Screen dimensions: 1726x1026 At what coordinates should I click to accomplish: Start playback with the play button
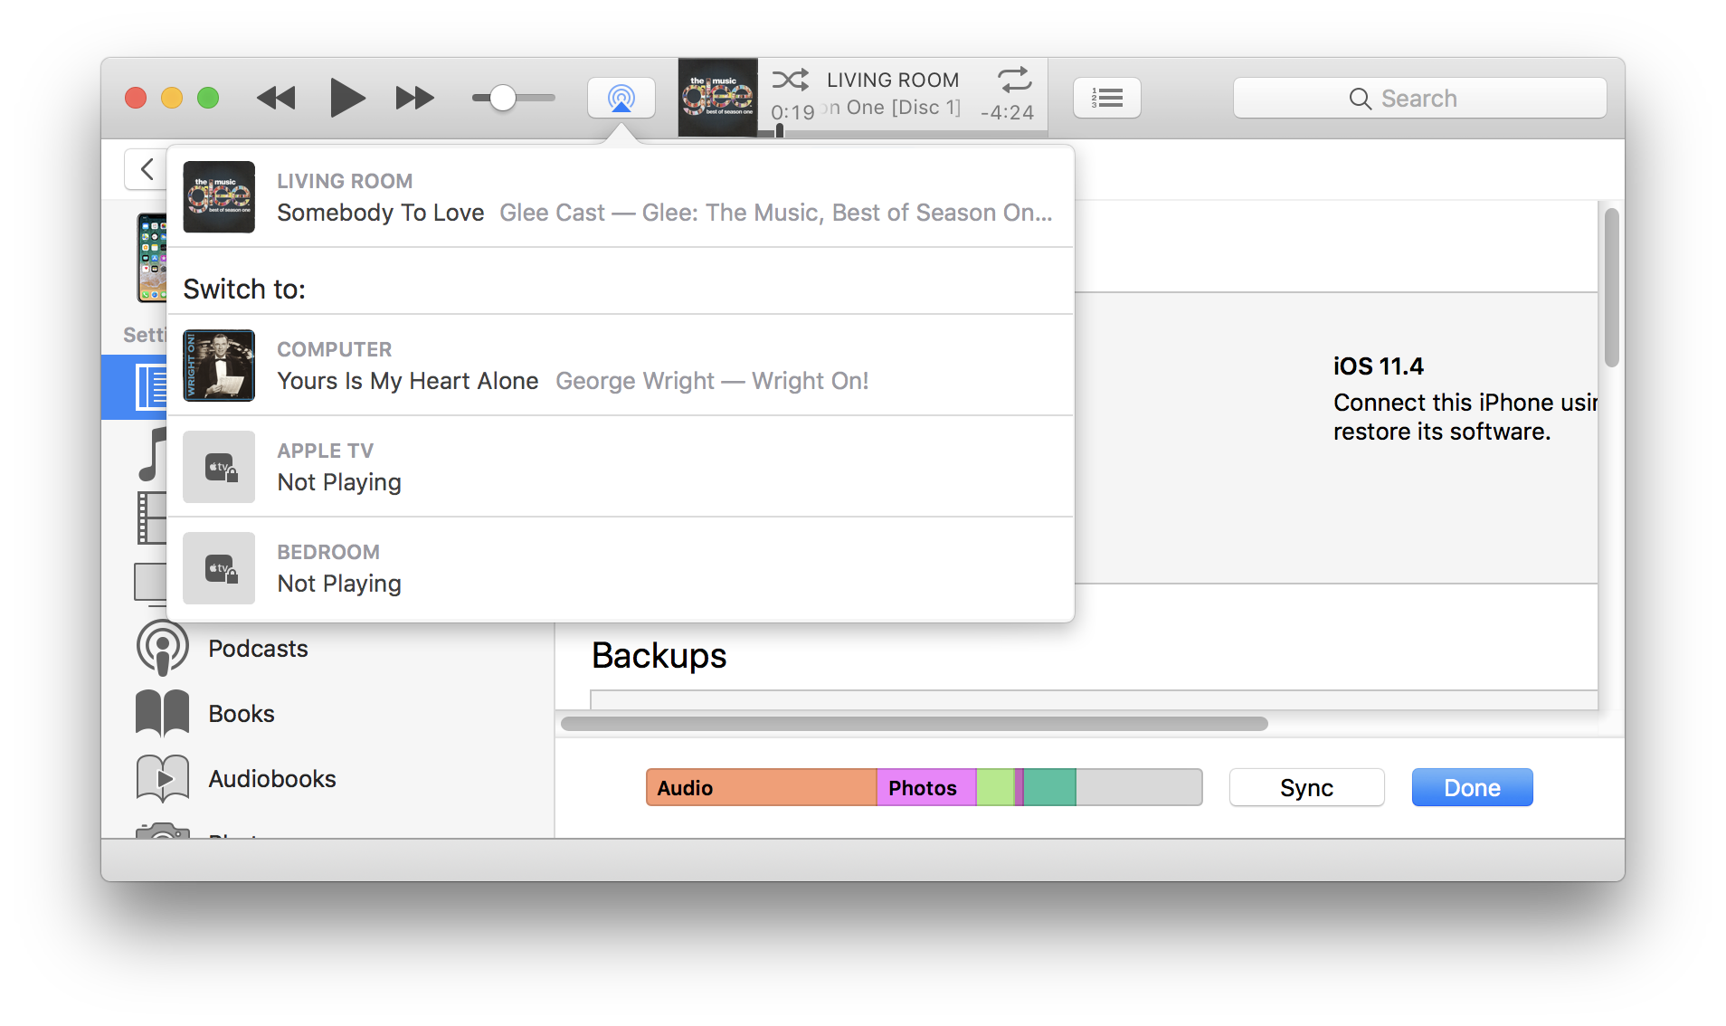point(346,98)
